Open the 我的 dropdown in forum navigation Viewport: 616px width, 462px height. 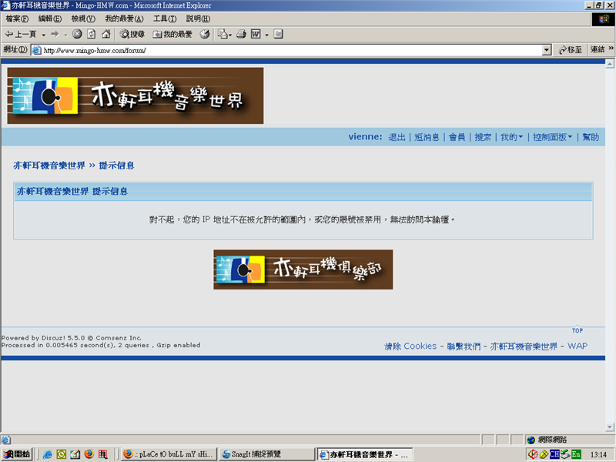pyautogui.click(x=511, y=137)
